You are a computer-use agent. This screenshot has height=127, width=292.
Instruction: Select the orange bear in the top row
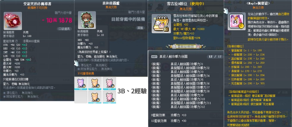point(95,83)
